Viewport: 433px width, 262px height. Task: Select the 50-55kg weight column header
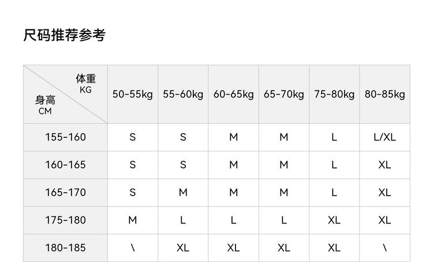(x=133, y=95)
